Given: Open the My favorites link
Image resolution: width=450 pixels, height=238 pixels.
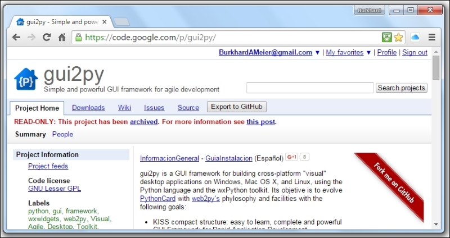Looking at the screenshot, I should pyautogui.click(x=345, y=52).
